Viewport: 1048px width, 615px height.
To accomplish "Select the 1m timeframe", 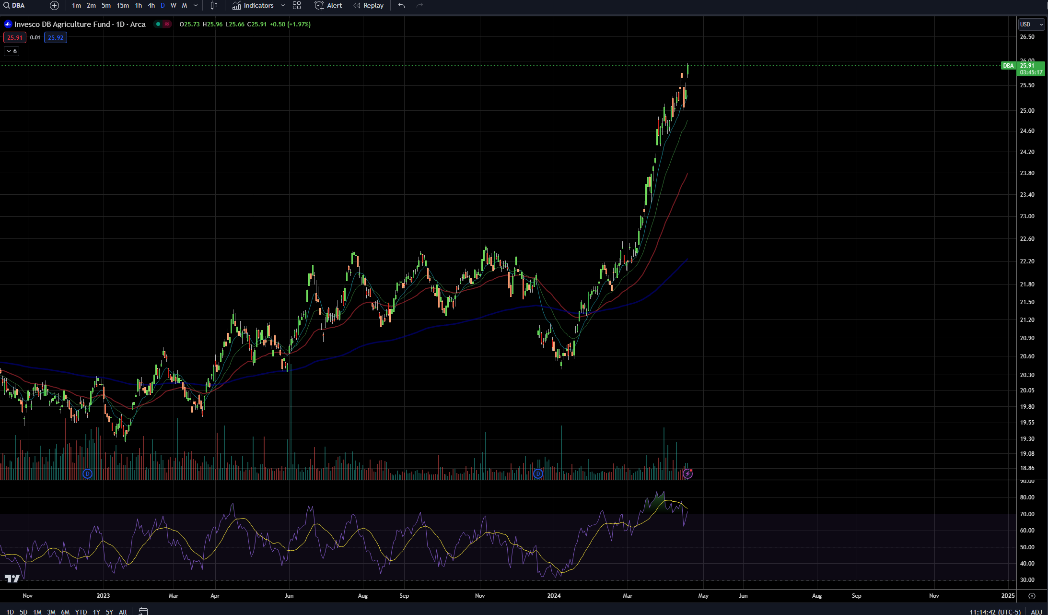I will click(x=76, y=5).
